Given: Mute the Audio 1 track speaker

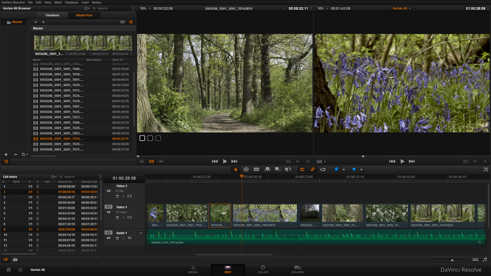Looking at the screenshot, I should click(x=130, y=238).
